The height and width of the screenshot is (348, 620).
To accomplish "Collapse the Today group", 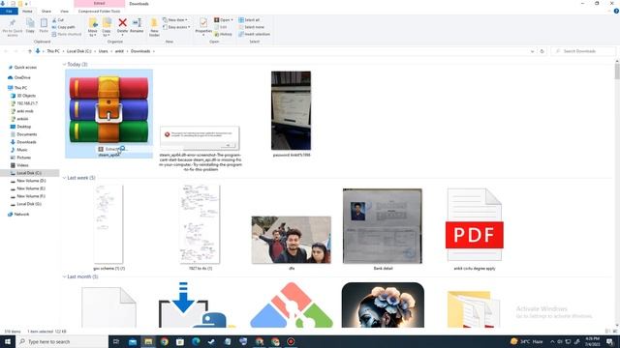I will coord(65,65).
